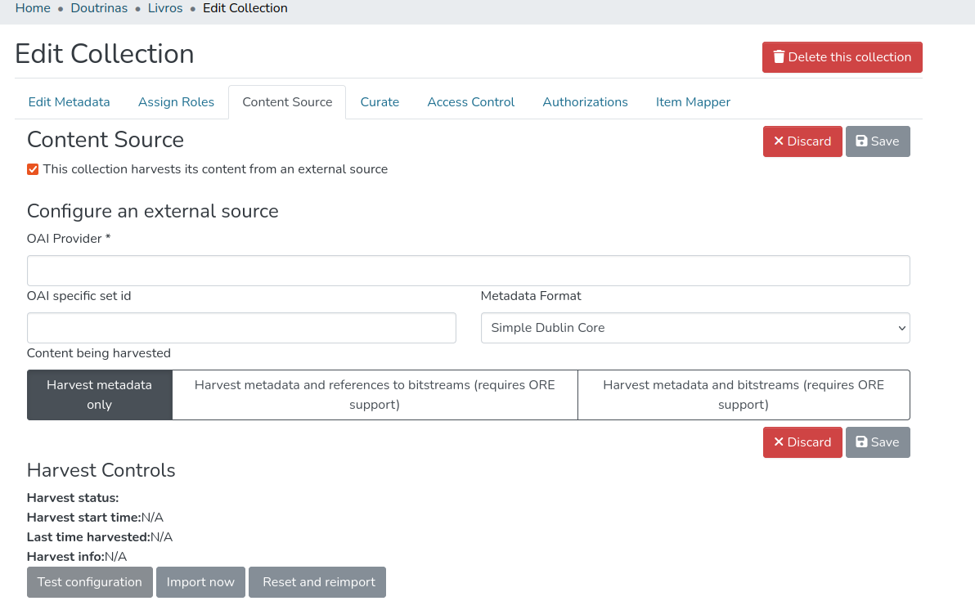Open the Assign Roles tab
The height and width of the screenshot is (601, 975).
coord(176,102)
